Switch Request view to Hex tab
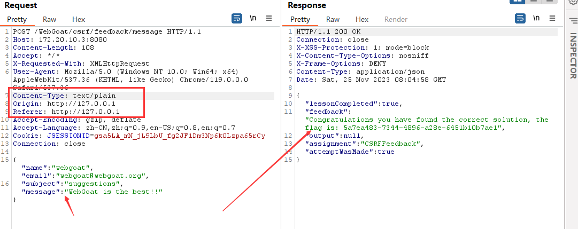The width and height of the screenshot is (578, 229). (79, 19)
